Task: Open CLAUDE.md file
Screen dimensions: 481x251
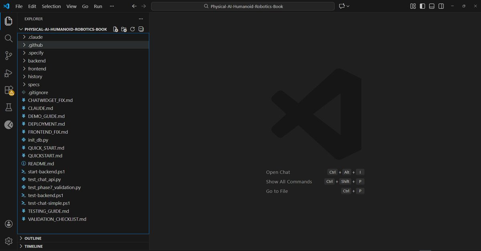Action: (83, 108)
